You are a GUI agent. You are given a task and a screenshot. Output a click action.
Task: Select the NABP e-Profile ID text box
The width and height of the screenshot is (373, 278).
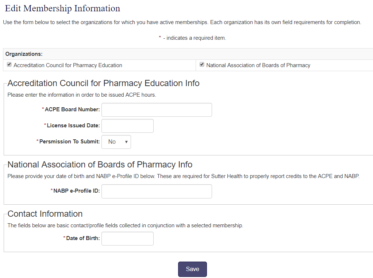click(x=157, y=191)
